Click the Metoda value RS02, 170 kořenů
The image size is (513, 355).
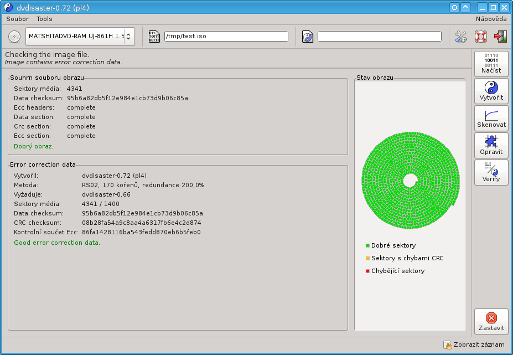pos(143,186)
